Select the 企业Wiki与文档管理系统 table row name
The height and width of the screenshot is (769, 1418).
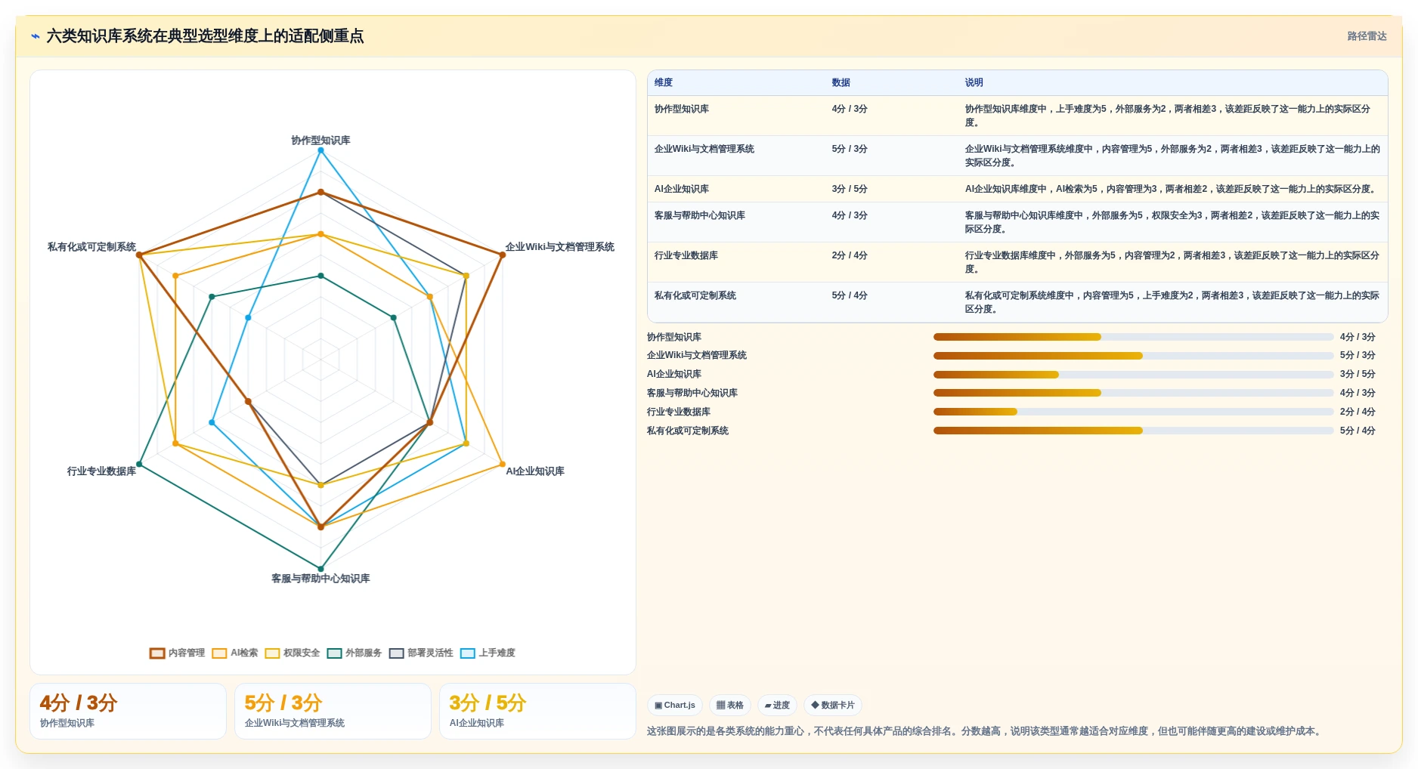point(704,149)
